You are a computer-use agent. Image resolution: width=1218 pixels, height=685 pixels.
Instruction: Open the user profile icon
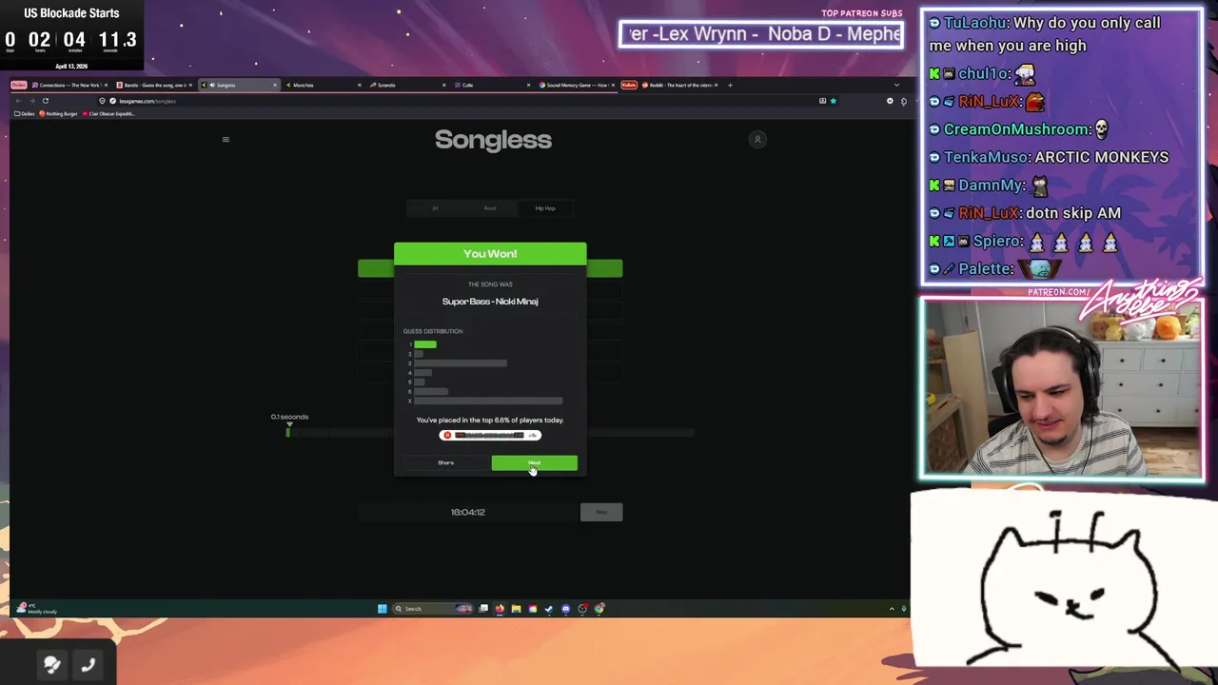coord(757,140)
